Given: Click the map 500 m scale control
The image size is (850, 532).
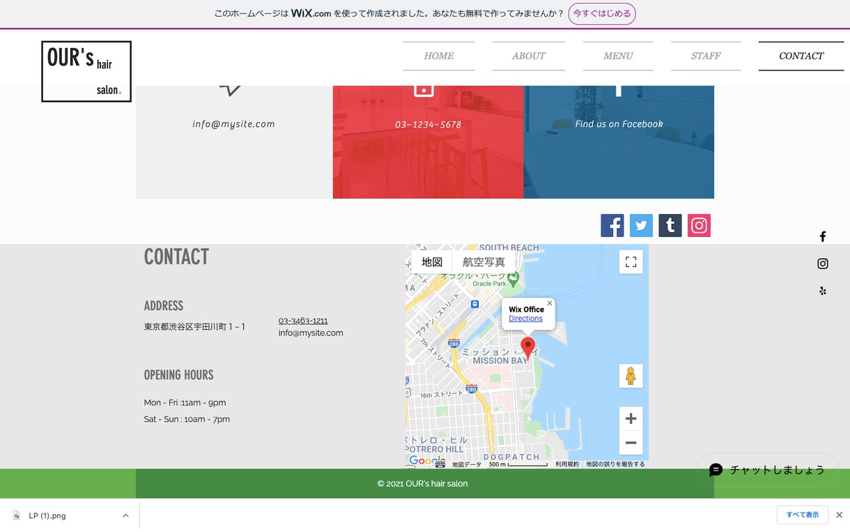Looking at the screenshot, I should [x=518, y=464].
